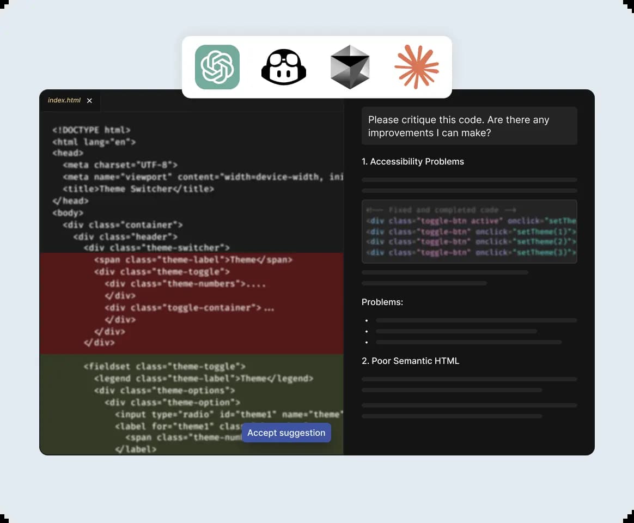Open the assistant logo selector card
The height and width of the screenshot is (523, 634).
[316, 66]
